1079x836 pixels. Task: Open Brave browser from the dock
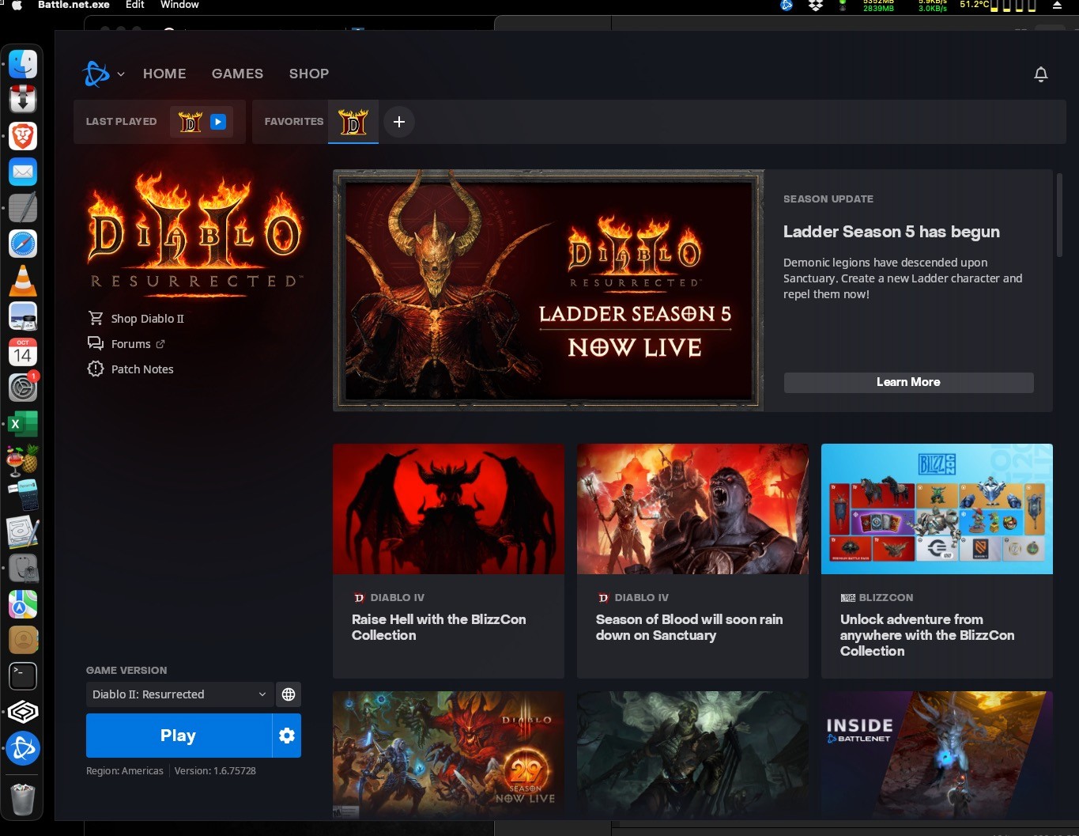click(x=23, y=136)
